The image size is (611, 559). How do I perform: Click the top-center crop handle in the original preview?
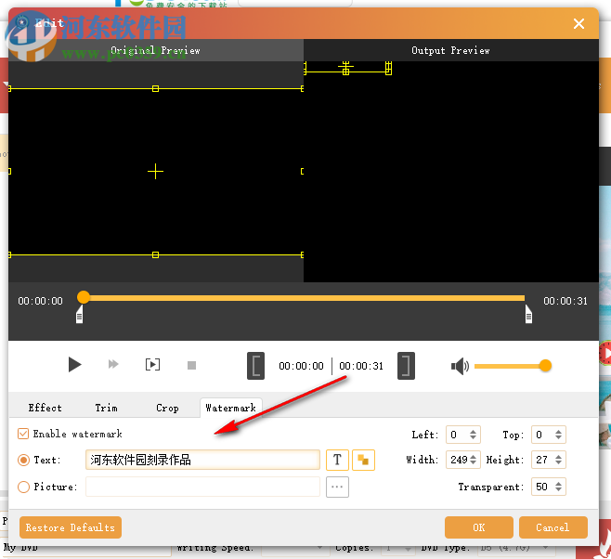pyautogui.click(x=155, y=89)
